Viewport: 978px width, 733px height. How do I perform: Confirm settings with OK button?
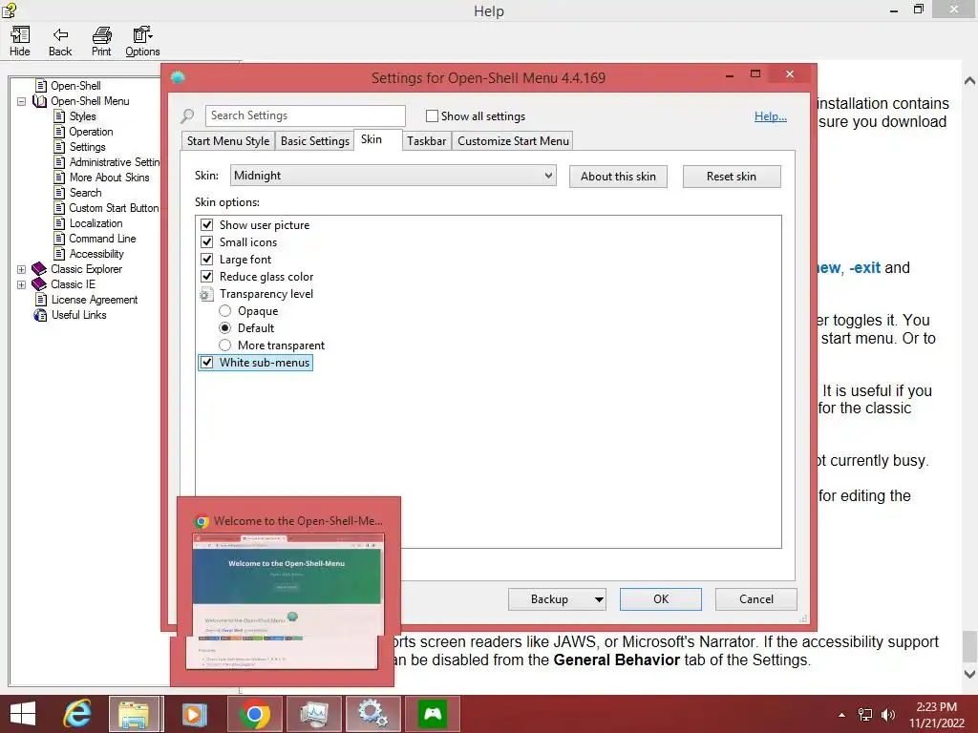point(661,599)
